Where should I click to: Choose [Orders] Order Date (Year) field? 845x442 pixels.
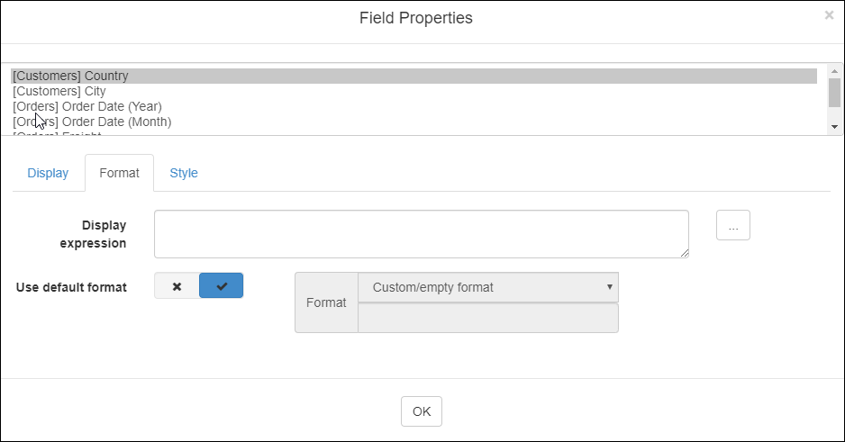[x=87, y=106]
